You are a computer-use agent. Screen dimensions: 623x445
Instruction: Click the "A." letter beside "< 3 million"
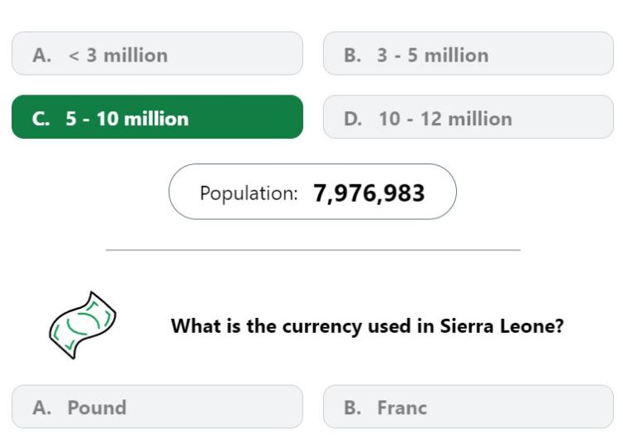click(x=42, y=55)
